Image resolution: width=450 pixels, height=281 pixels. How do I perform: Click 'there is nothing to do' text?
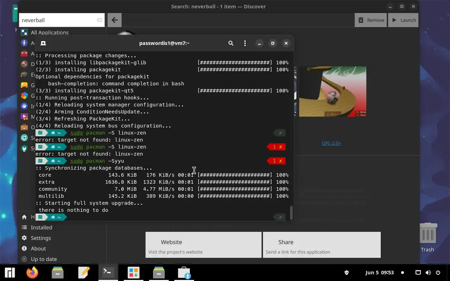coord(73,210)
